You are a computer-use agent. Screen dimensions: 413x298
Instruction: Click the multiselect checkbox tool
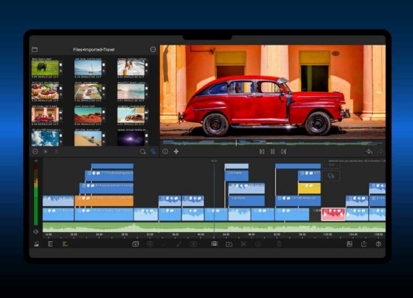pyautogui.click(x=229, y=244)
